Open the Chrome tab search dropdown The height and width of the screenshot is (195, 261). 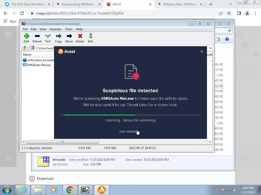[x=230, y=5]
